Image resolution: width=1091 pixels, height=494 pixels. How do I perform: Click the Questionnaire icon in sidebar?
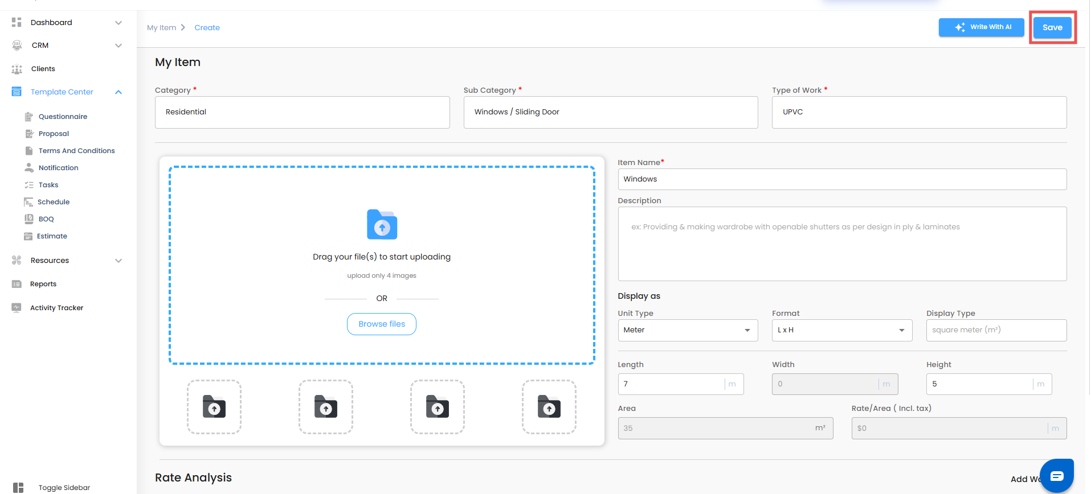click(x=28, y=117)
